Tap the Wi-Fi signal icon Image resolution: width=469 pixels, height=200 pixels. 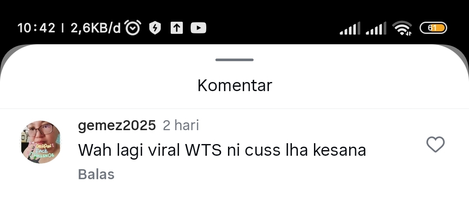402,28
